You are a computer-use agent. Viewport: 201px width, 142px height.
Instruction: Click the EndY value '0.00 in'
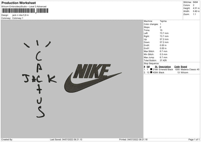coord(163,48)
